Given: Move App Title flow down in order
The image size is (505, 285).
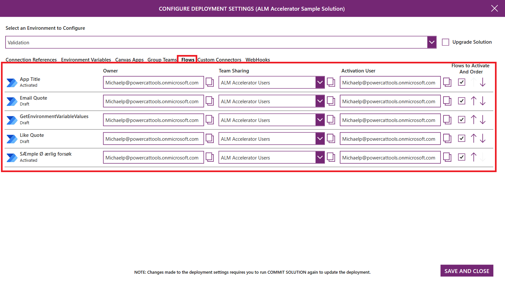Looking at the screenshot, I should click(483, 82).
